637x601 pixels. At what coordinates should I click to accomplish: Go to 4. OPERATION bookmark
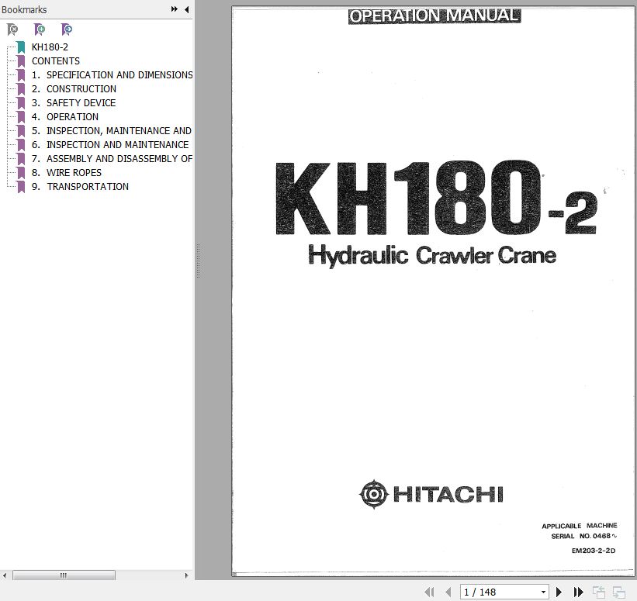65,117
